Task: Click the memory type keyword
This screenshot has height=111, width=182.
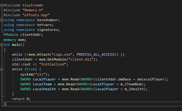Action: pos(10,40)
